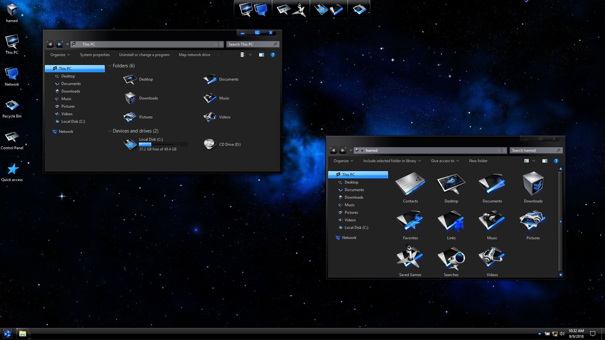Open the Recycle Bin desktop icon
Image resolution: width=605 pixels, height=340 pixels.
coord(12,106)
